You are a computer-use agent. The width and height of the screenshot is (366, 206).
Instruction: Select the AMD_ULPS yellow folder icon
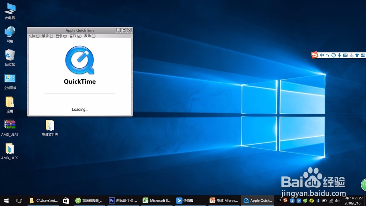(x=10, y=151)
